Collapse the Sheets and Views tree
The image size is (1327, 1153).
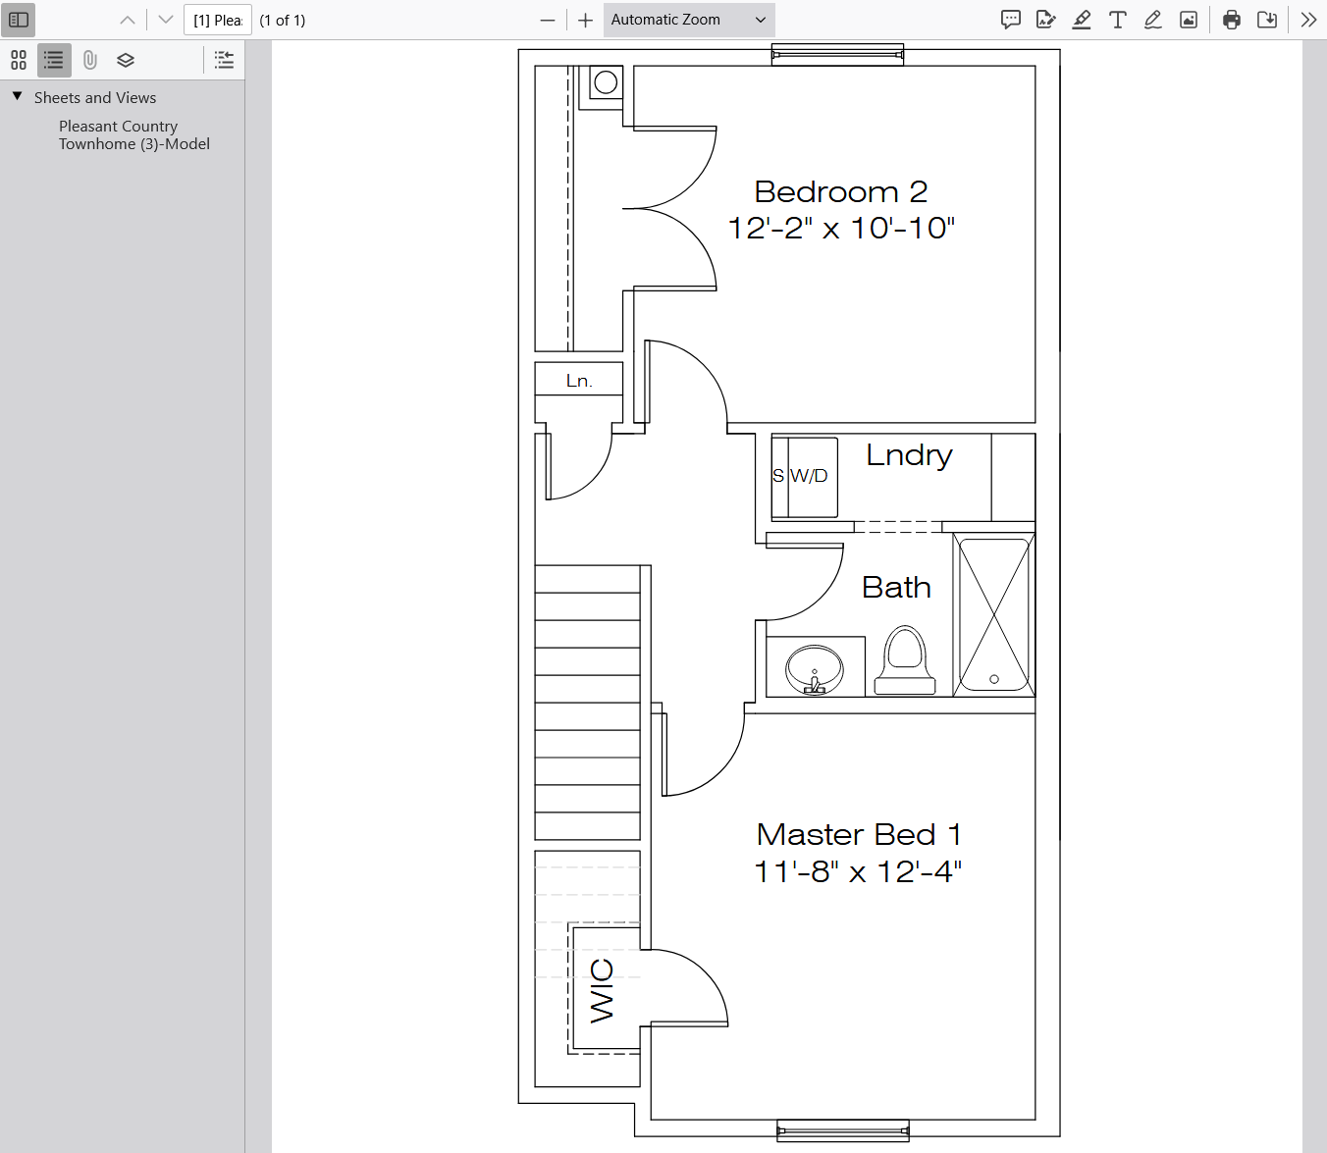18,96
